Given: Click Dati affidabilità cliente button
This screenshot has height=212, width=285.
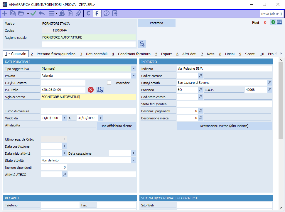Looking at the screenshot, I should (116, 126).
